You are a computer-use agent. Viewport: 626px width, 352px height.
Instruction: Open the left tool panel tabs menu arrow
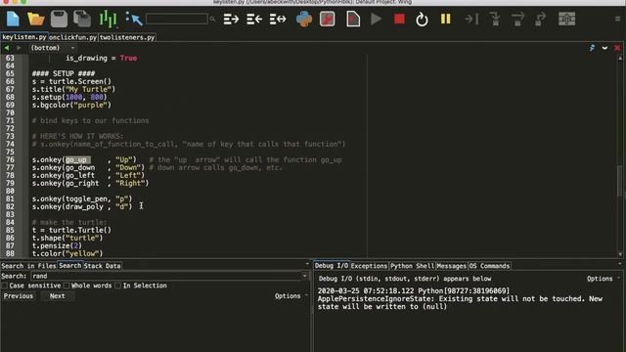[x=307, y=263]
